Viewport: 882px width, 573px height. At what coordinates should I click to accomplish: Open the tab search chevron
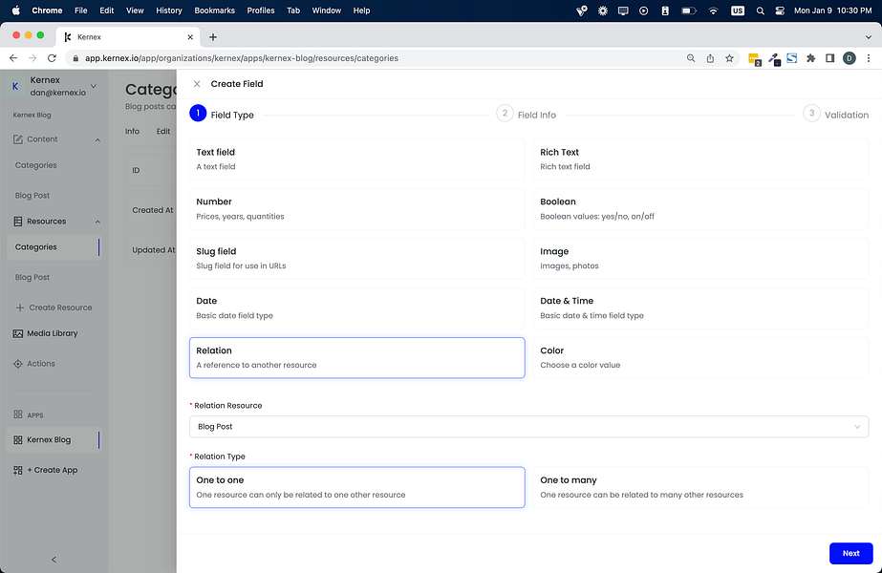coord(869,37)
